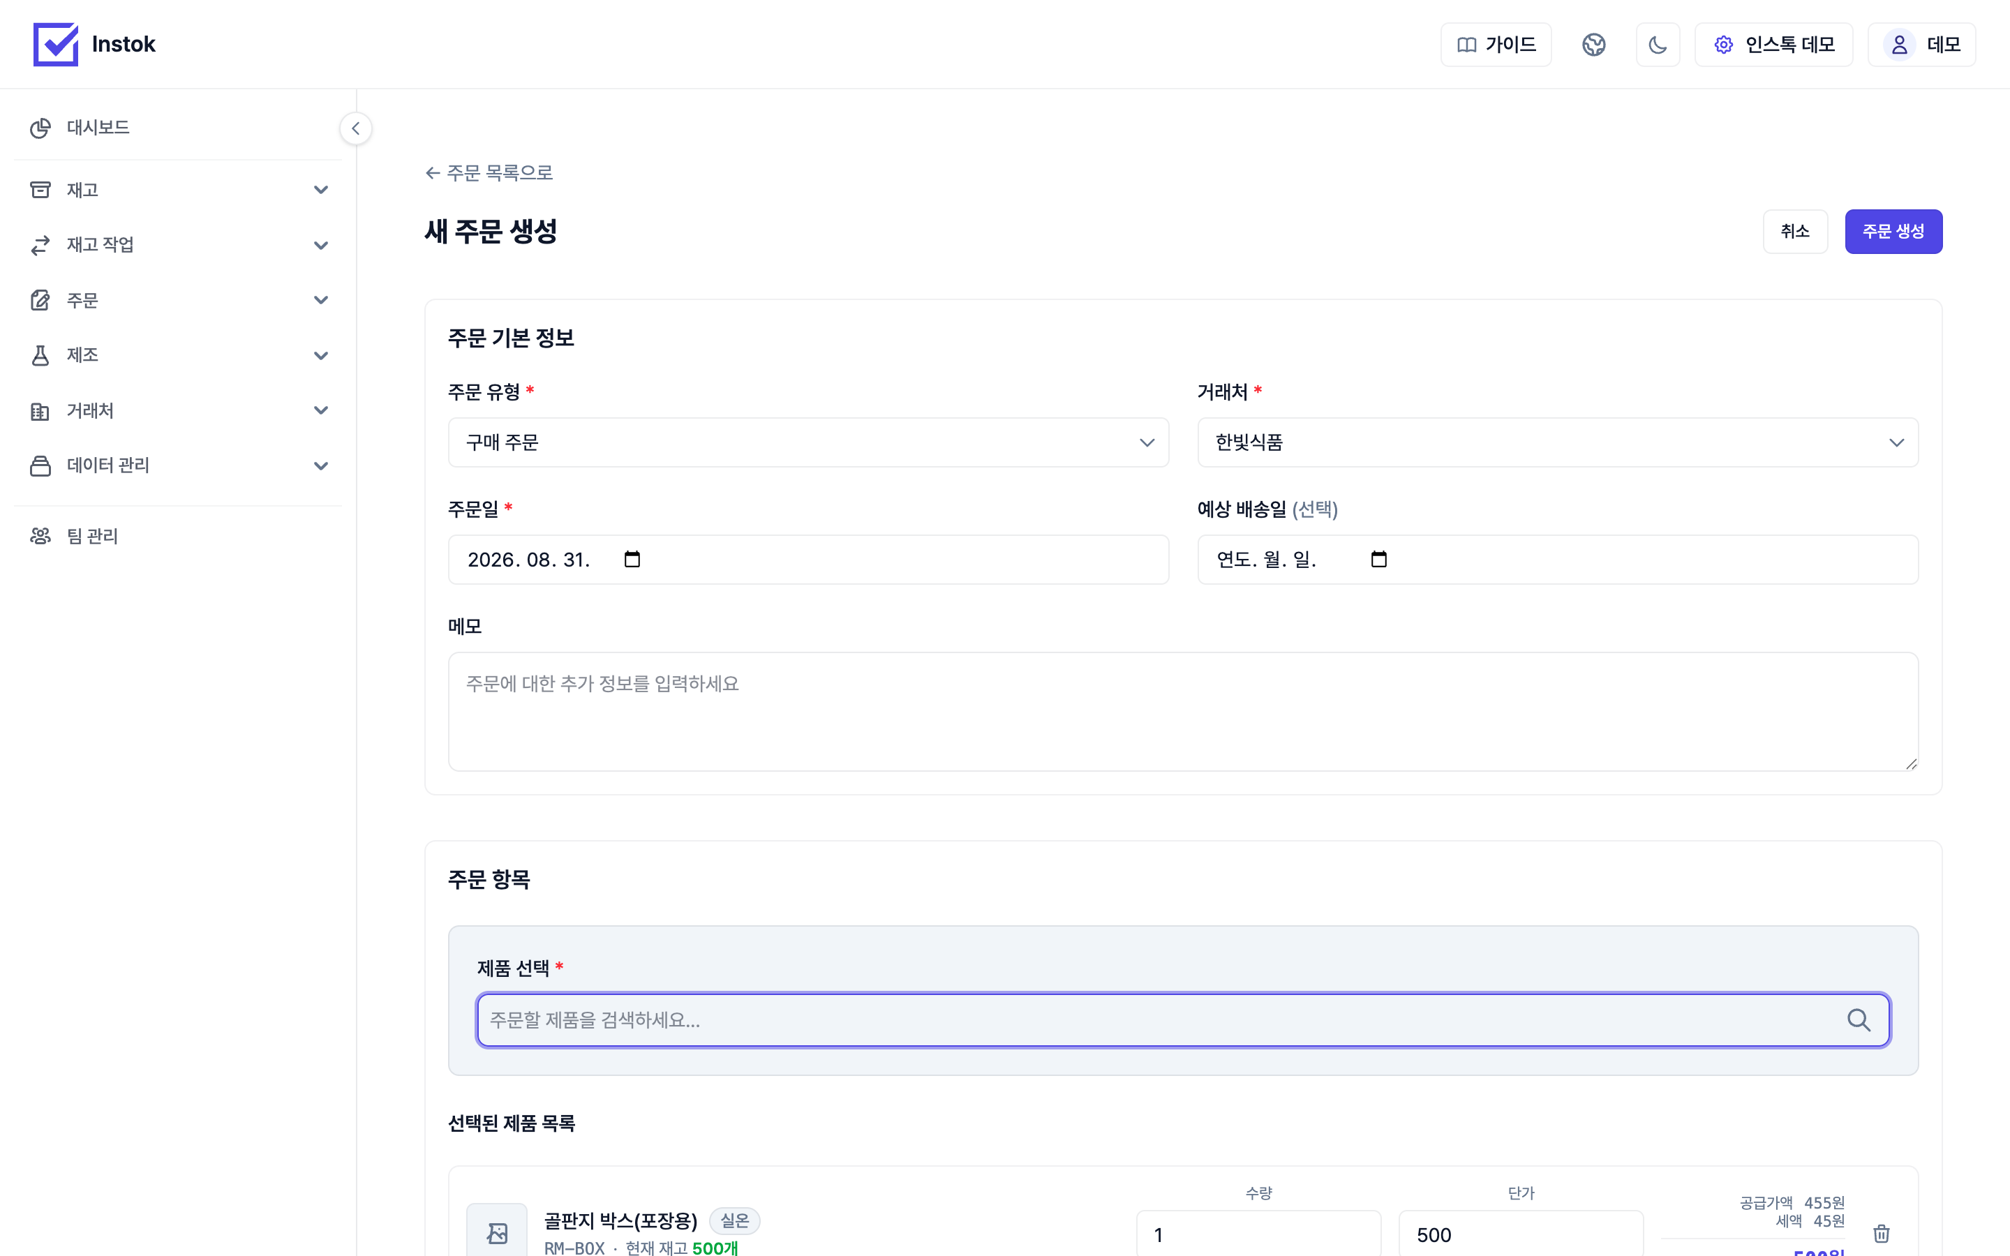Click the globe language icon
This screenshot has width=2010, height=1256.
[1593, 44]
